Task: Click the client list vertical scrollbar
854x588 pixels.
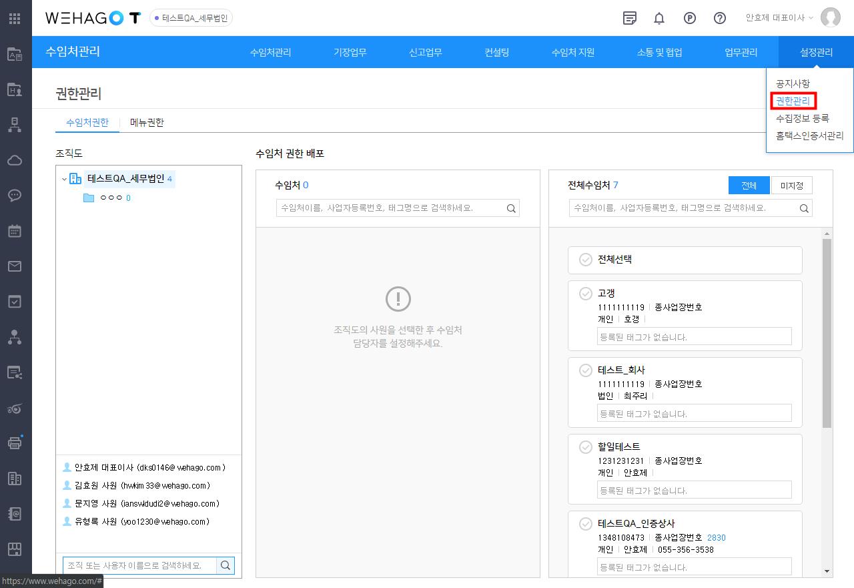Action: [x=827, y=334]
